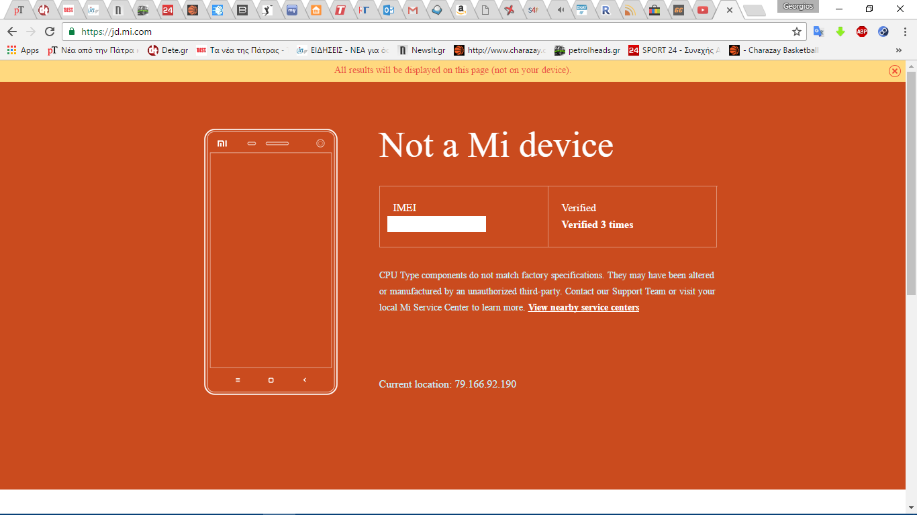The image size is (917, 515).
Task: Close the yellow notification banner
Action: point(894,71)
